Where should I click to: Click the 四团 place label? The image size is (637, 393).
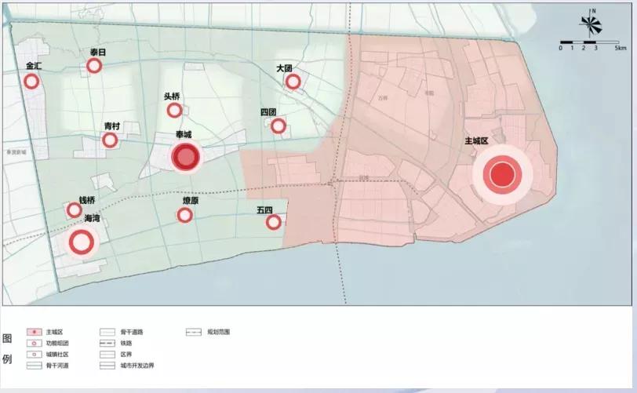(x=268, y=111)
